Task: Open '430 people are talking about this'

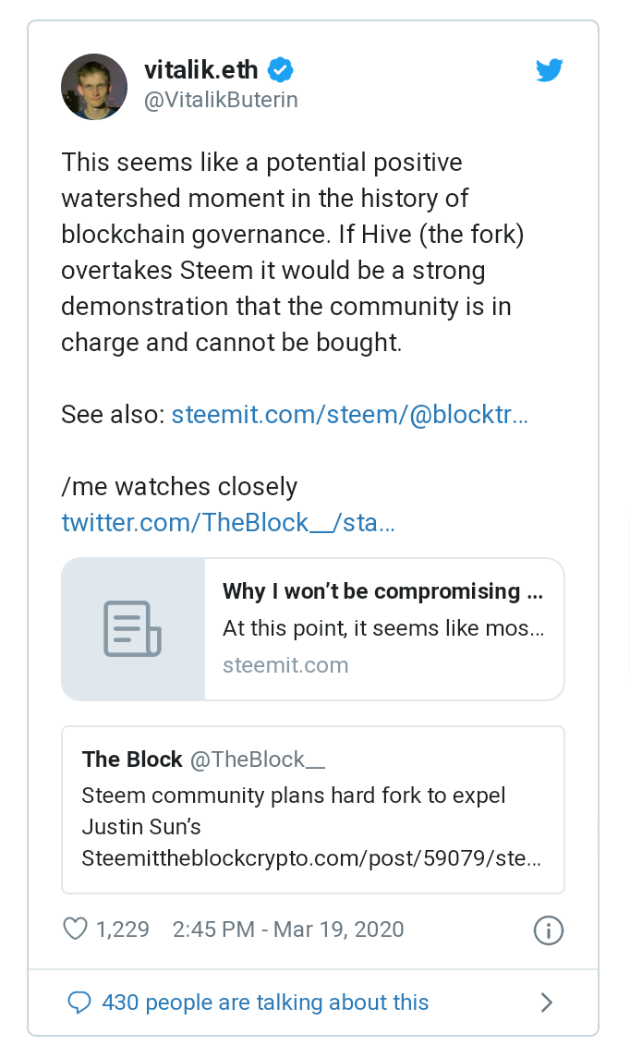Action: pyautogui.click(x=265, y=1002)
